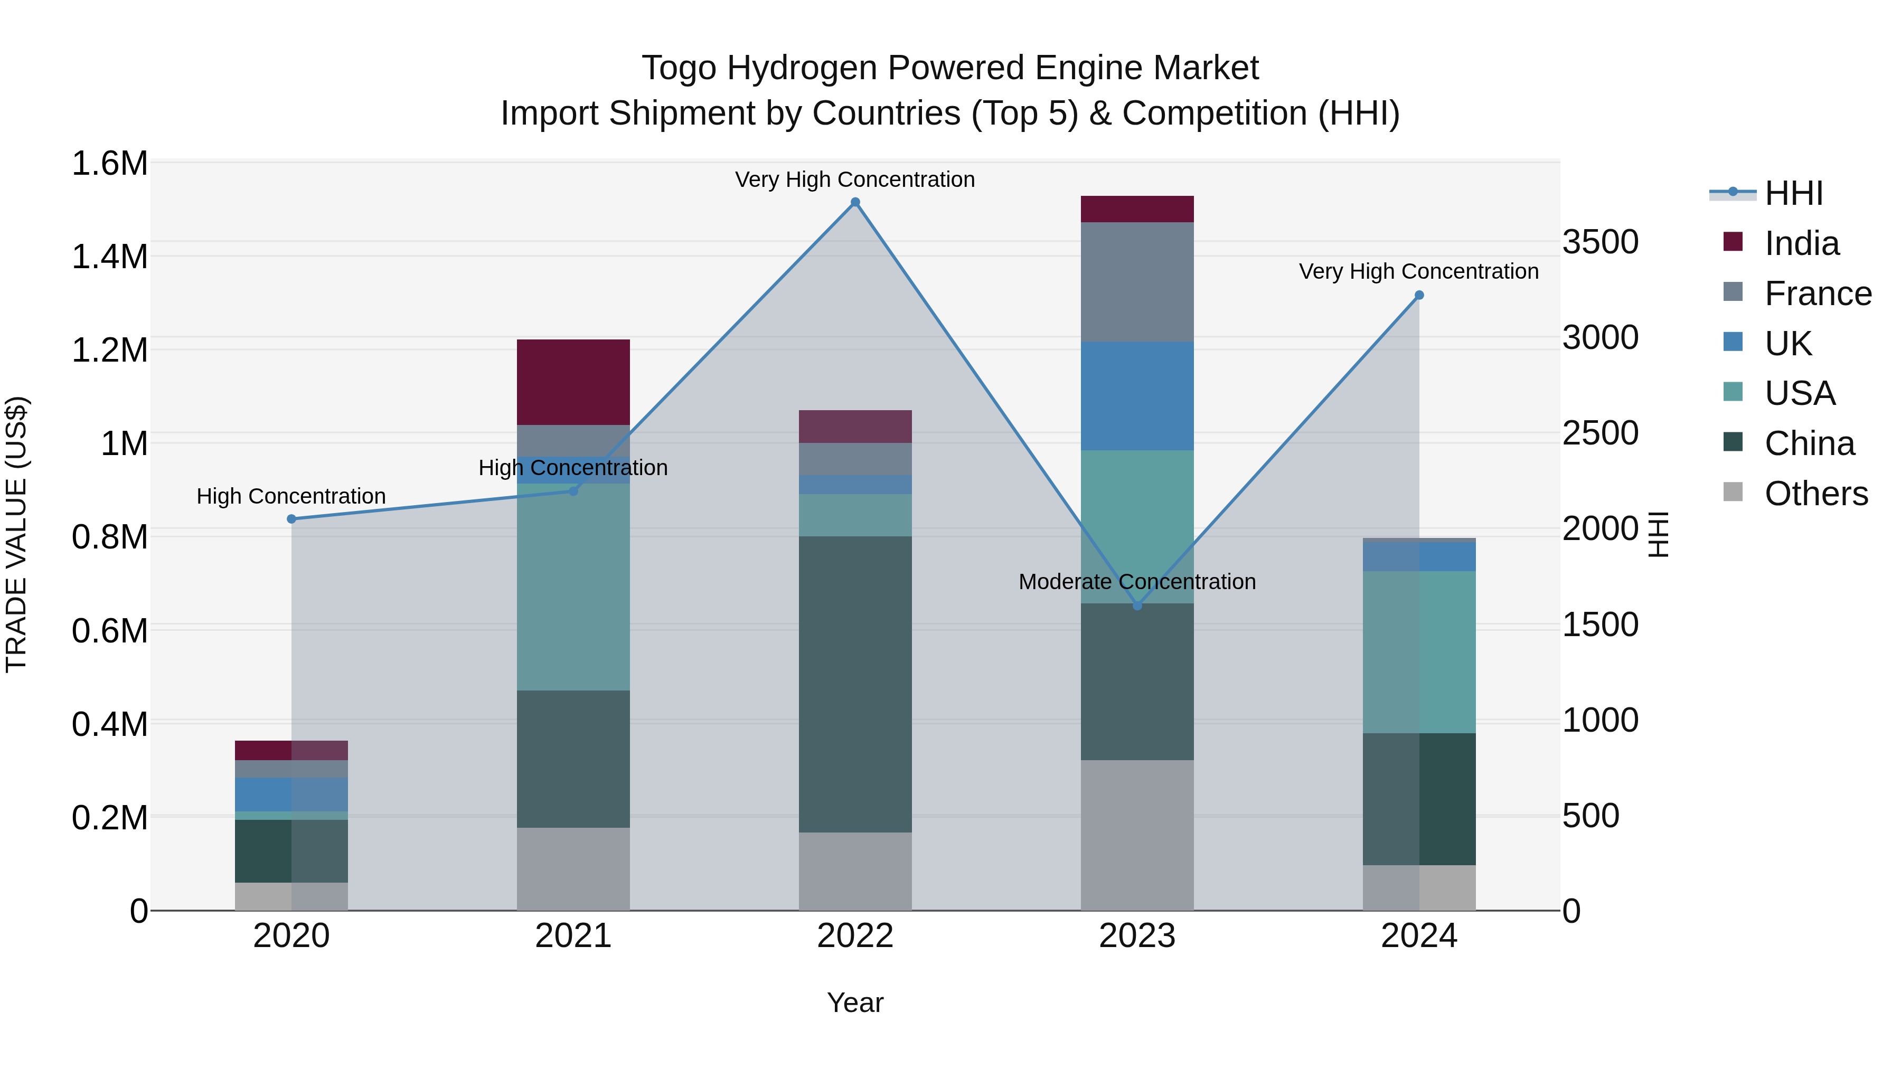Click the UK color swatch in legend
Viewport: 1901px width, 1069px height.
(1733, 342)
